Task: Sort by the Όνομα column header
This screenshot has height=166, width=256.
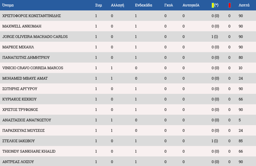Action: pyautogui.click(x=8, y=5)
